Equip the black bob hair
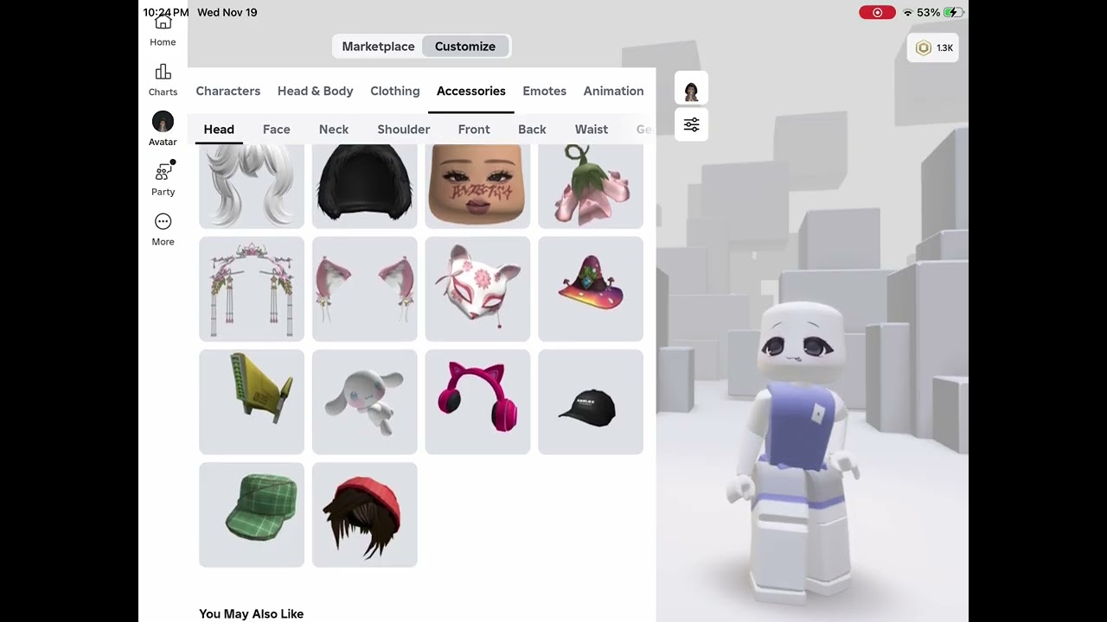The height and width of the screenshot is (622, 1107). 365,186
